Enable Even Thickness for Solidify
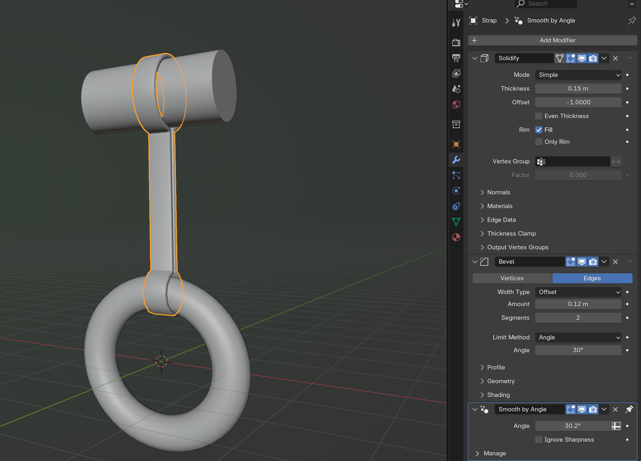 coord(538,116)
